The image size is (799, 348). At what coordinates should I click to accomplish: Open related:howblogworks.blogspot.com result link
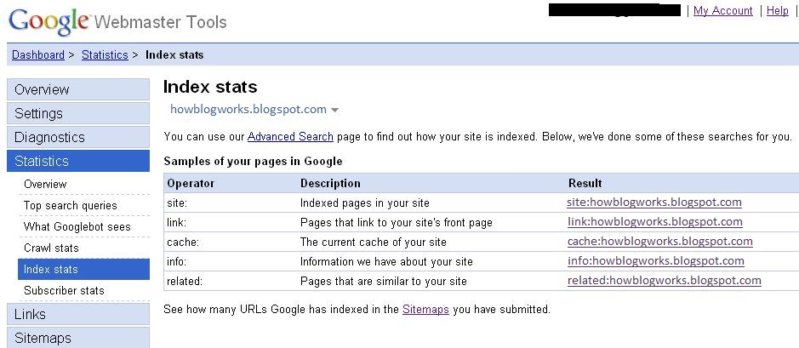pos(665,280)
